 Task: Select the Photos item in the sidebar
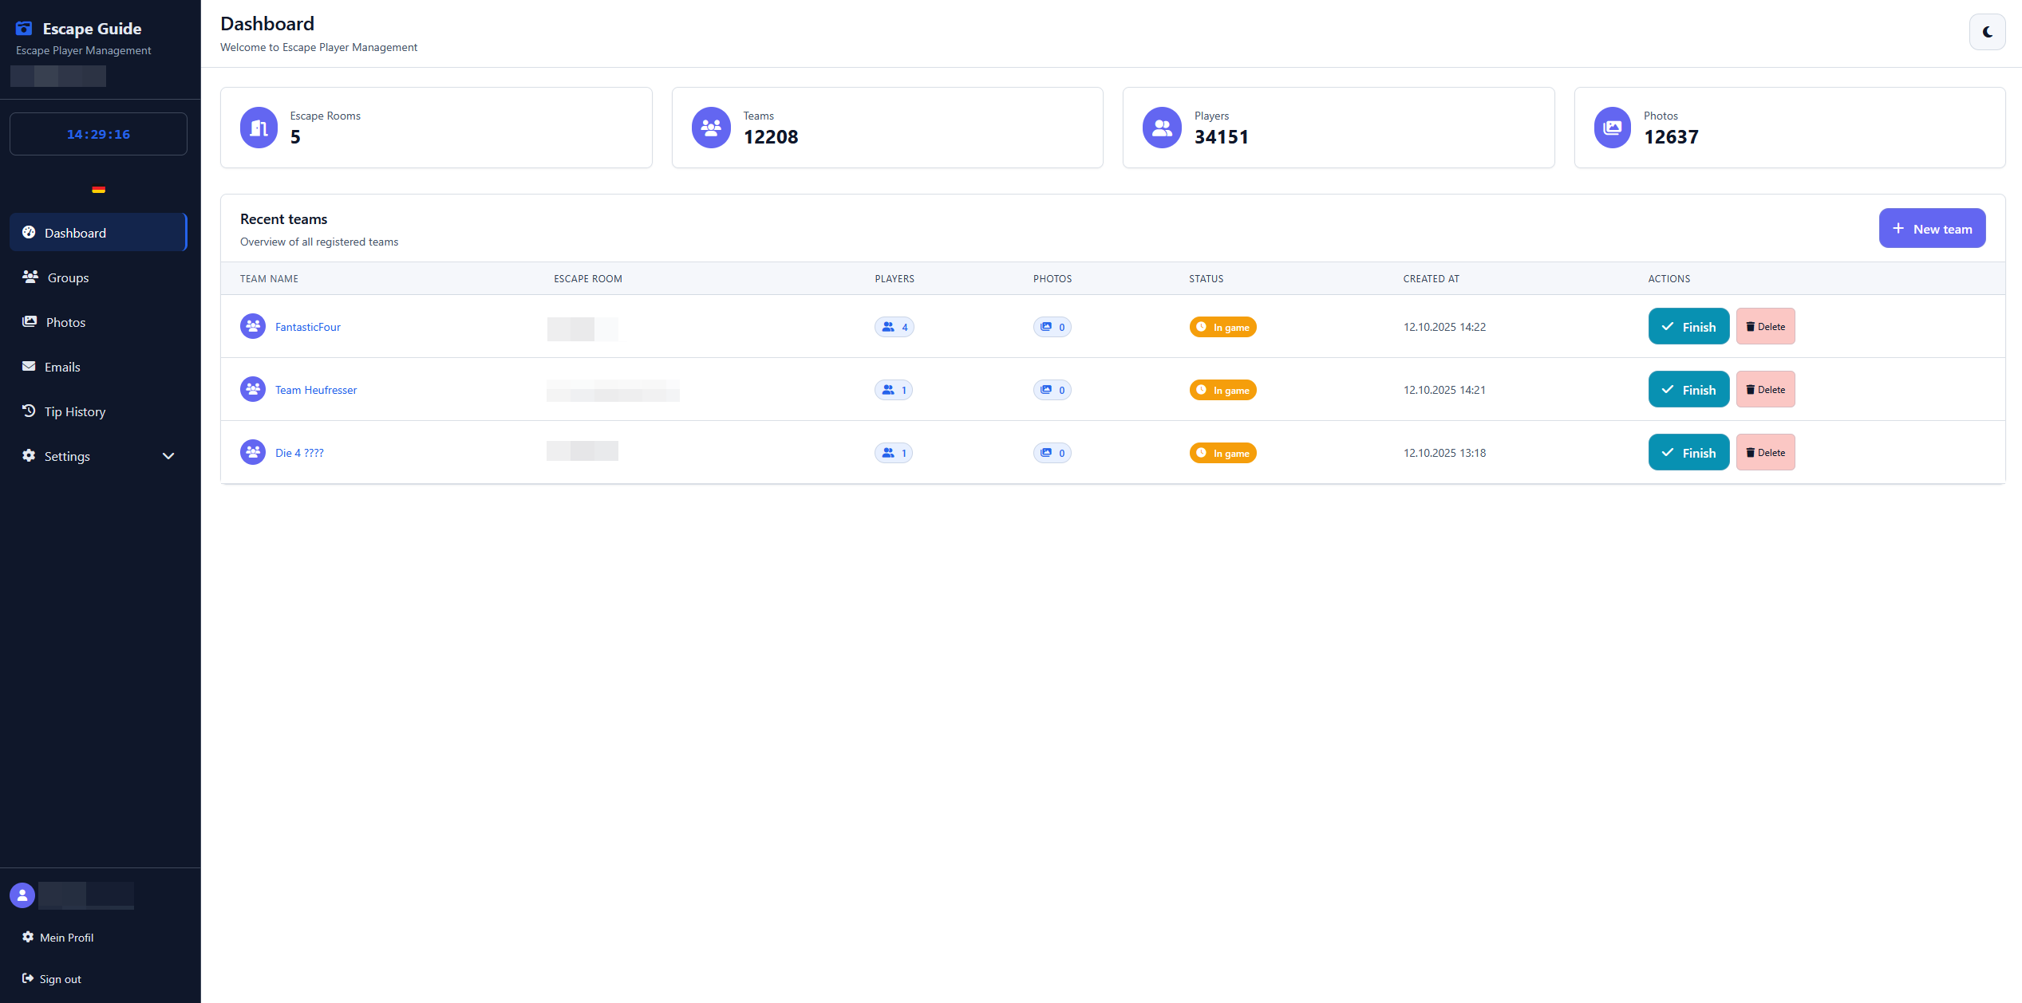tap(65, 322)
